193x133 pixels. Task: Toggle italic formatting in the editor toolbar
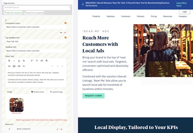[14, 61]
